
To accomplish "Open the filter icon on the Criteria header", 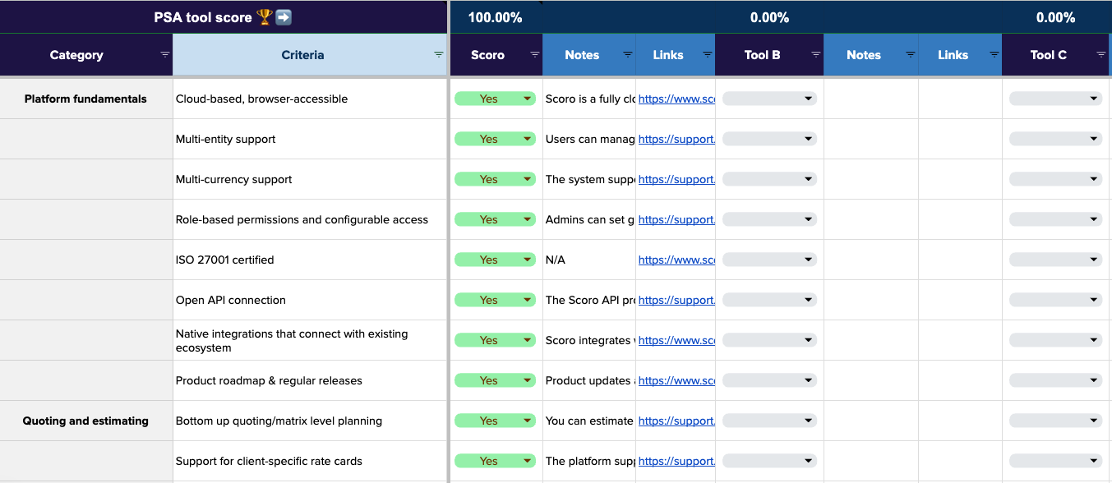I will point(439,54).
